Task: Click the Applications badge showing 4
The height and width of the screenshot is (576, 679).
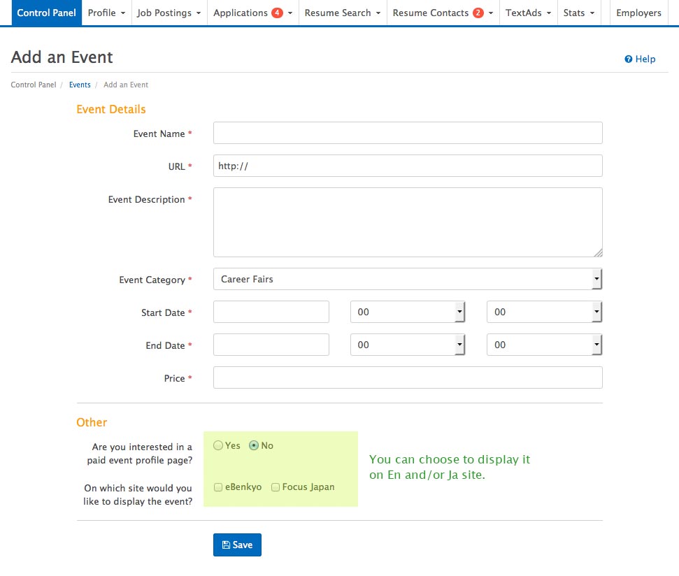Action: (x=277, y=13)
